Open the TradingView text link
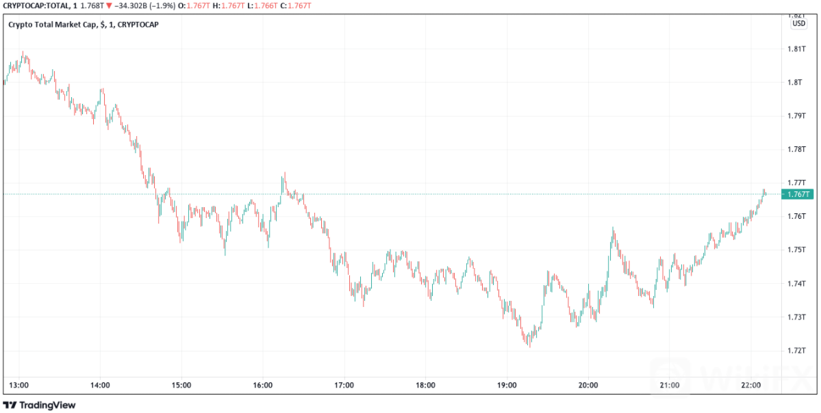The width and height of the screenshot is (821, 413). [48, 405]
